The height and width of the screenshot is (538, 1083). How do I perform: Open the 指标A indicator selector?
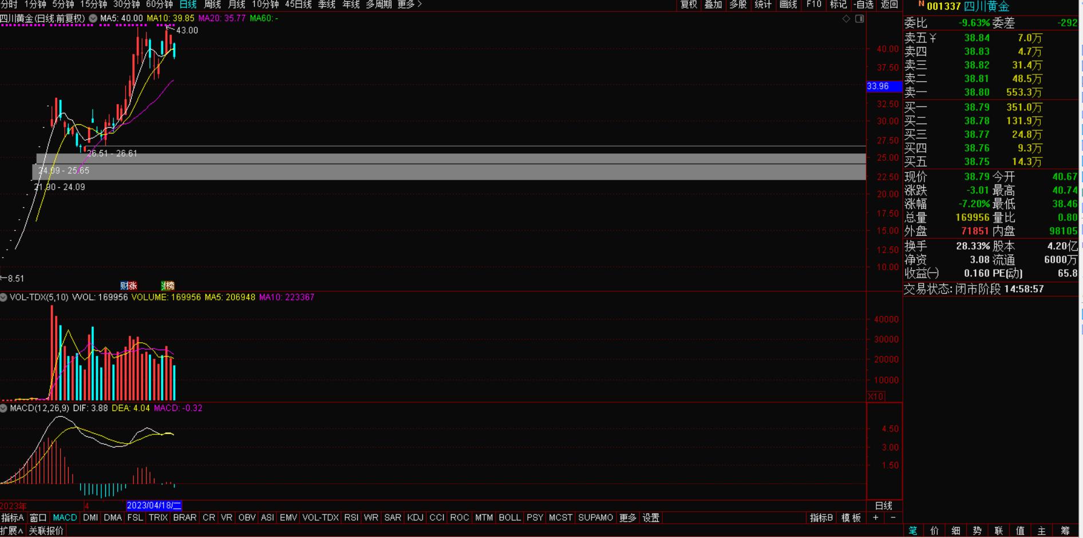[x=13, y=517]
